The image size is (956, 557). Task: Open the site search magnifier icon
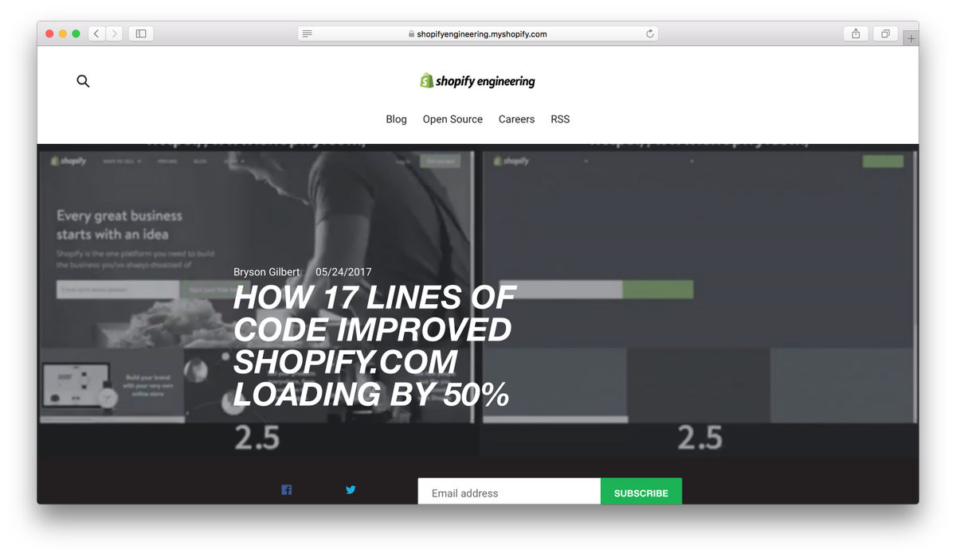(x=83, y=81)
